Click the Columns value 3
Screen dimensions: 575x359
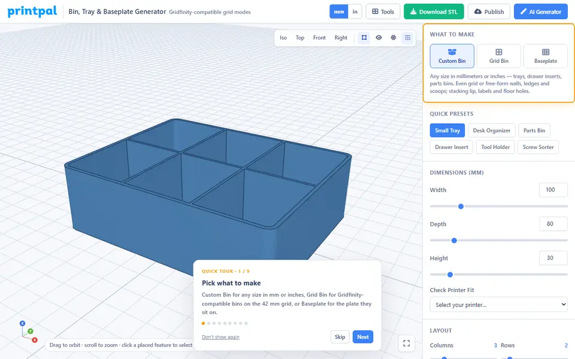(x=495, y=345)
